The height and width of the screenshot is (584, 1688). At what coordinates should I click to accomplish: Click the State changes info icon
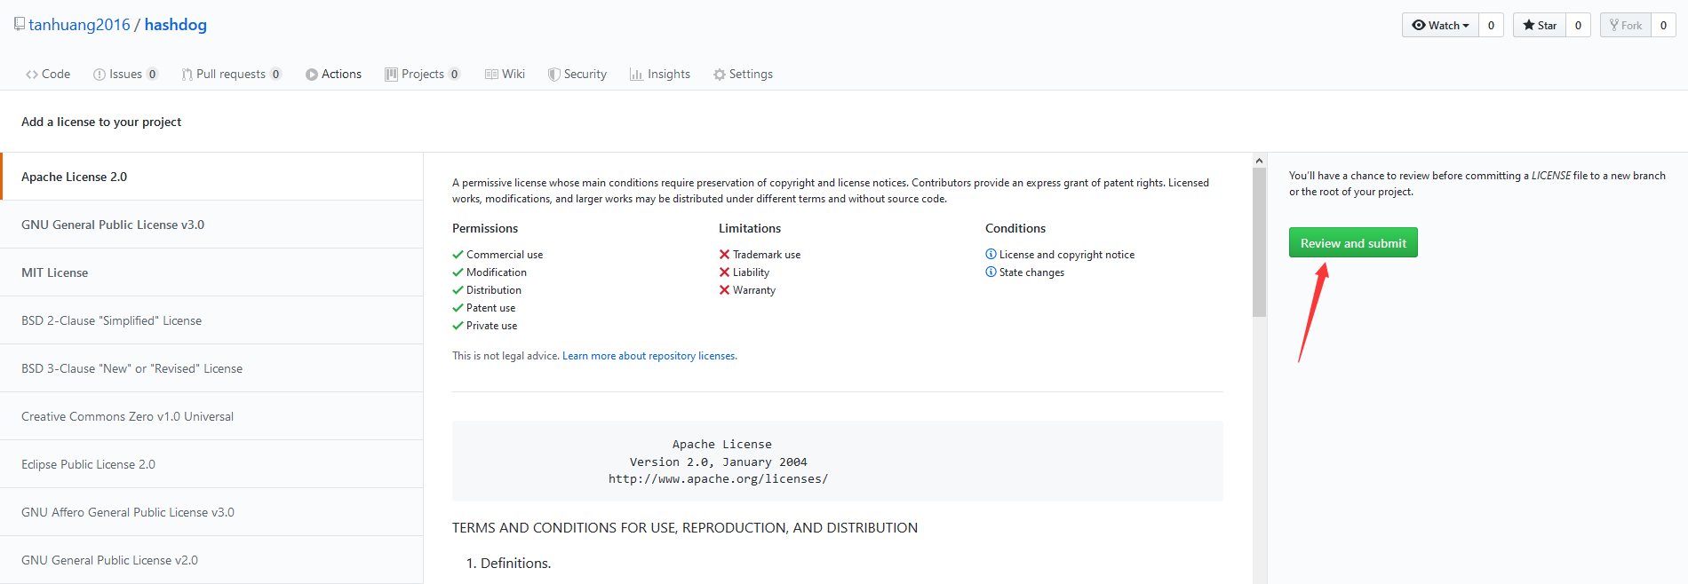(x=991, y=272)
